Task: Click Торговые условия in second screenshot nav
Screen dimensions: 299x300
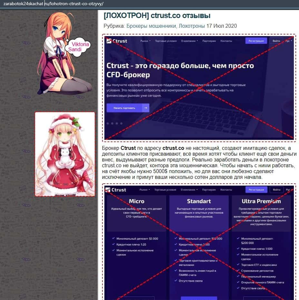Action: pos(165,190)
